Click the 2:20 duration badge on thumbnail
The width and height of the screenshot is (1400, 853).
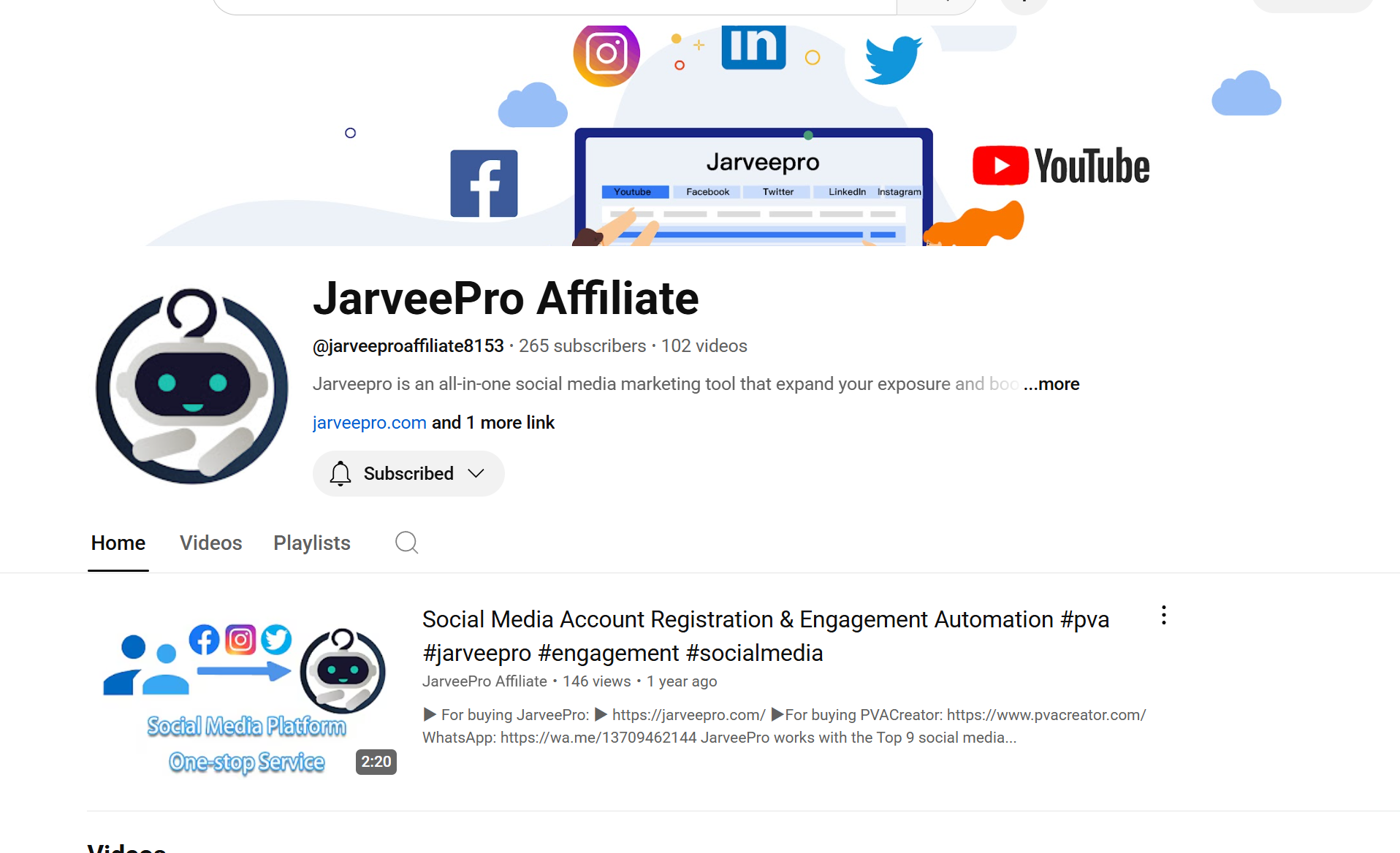pos(376,762)
